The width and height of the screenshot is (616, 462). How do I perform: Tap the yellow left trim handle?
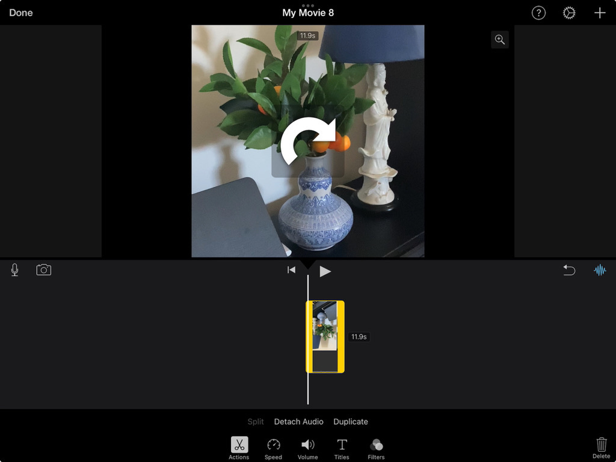[x=309, y=337]
